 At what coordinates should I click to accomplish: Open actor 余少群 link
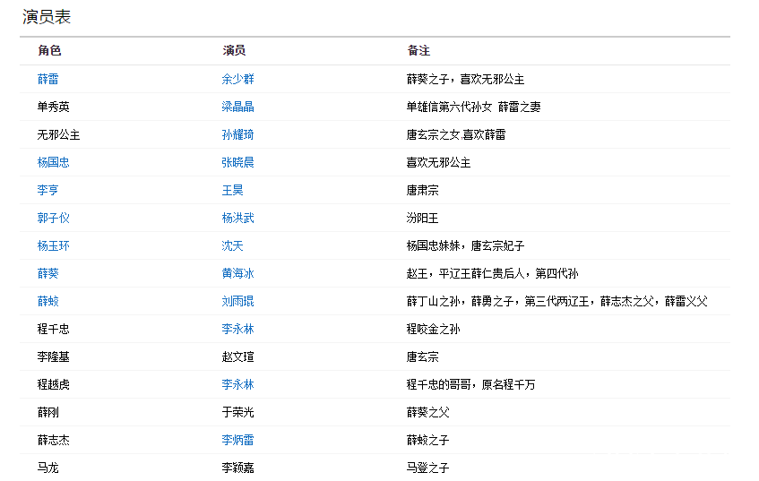pyautogui.click(x=237, y=79)
